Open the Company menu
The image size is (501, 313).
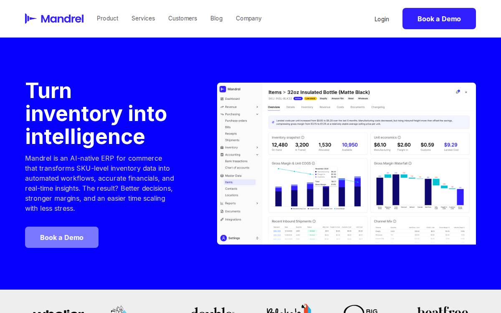(249, 18)
